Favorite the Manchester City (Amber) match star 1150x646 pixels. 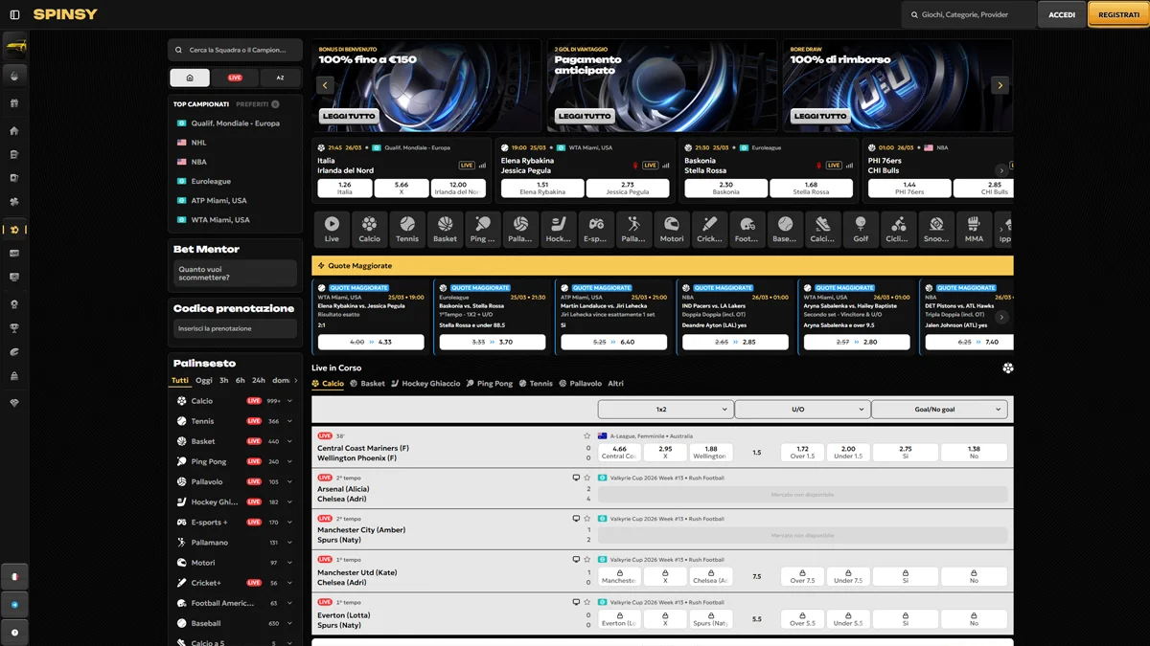click(x=586, y=518)
